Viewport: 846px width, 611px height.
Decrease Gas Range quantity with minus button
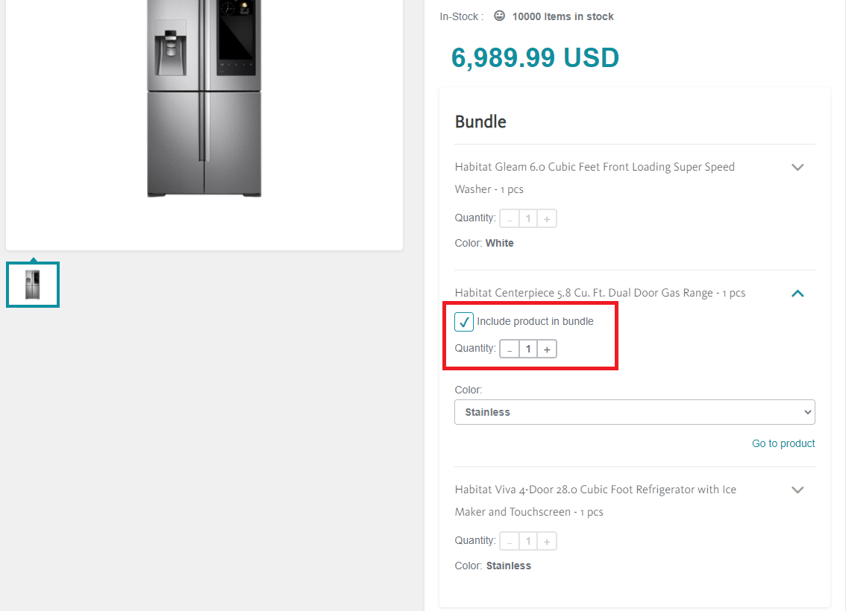pyautogui.click(x=510, y=349)
